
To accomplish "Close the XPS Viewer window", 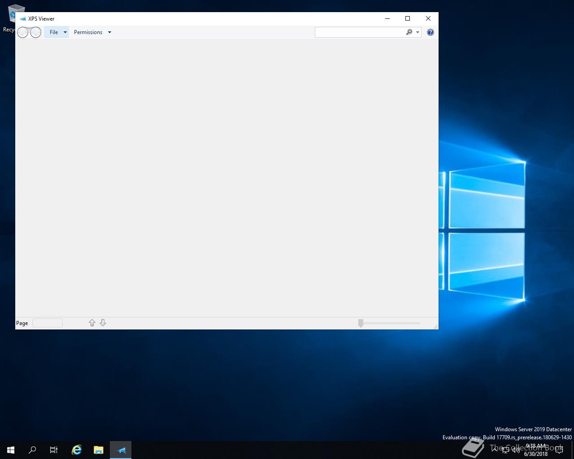I will [x=428, y=18].
